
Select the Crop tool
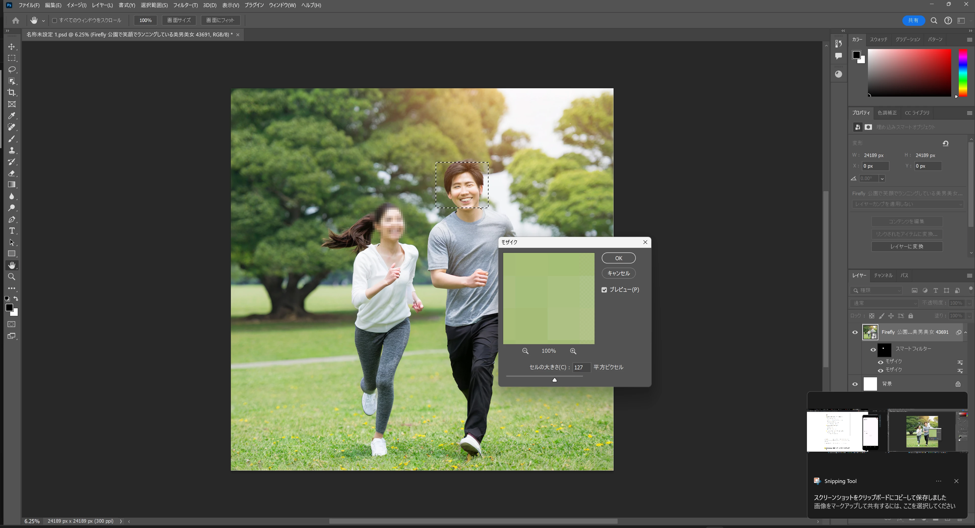(x=12, y=93)
